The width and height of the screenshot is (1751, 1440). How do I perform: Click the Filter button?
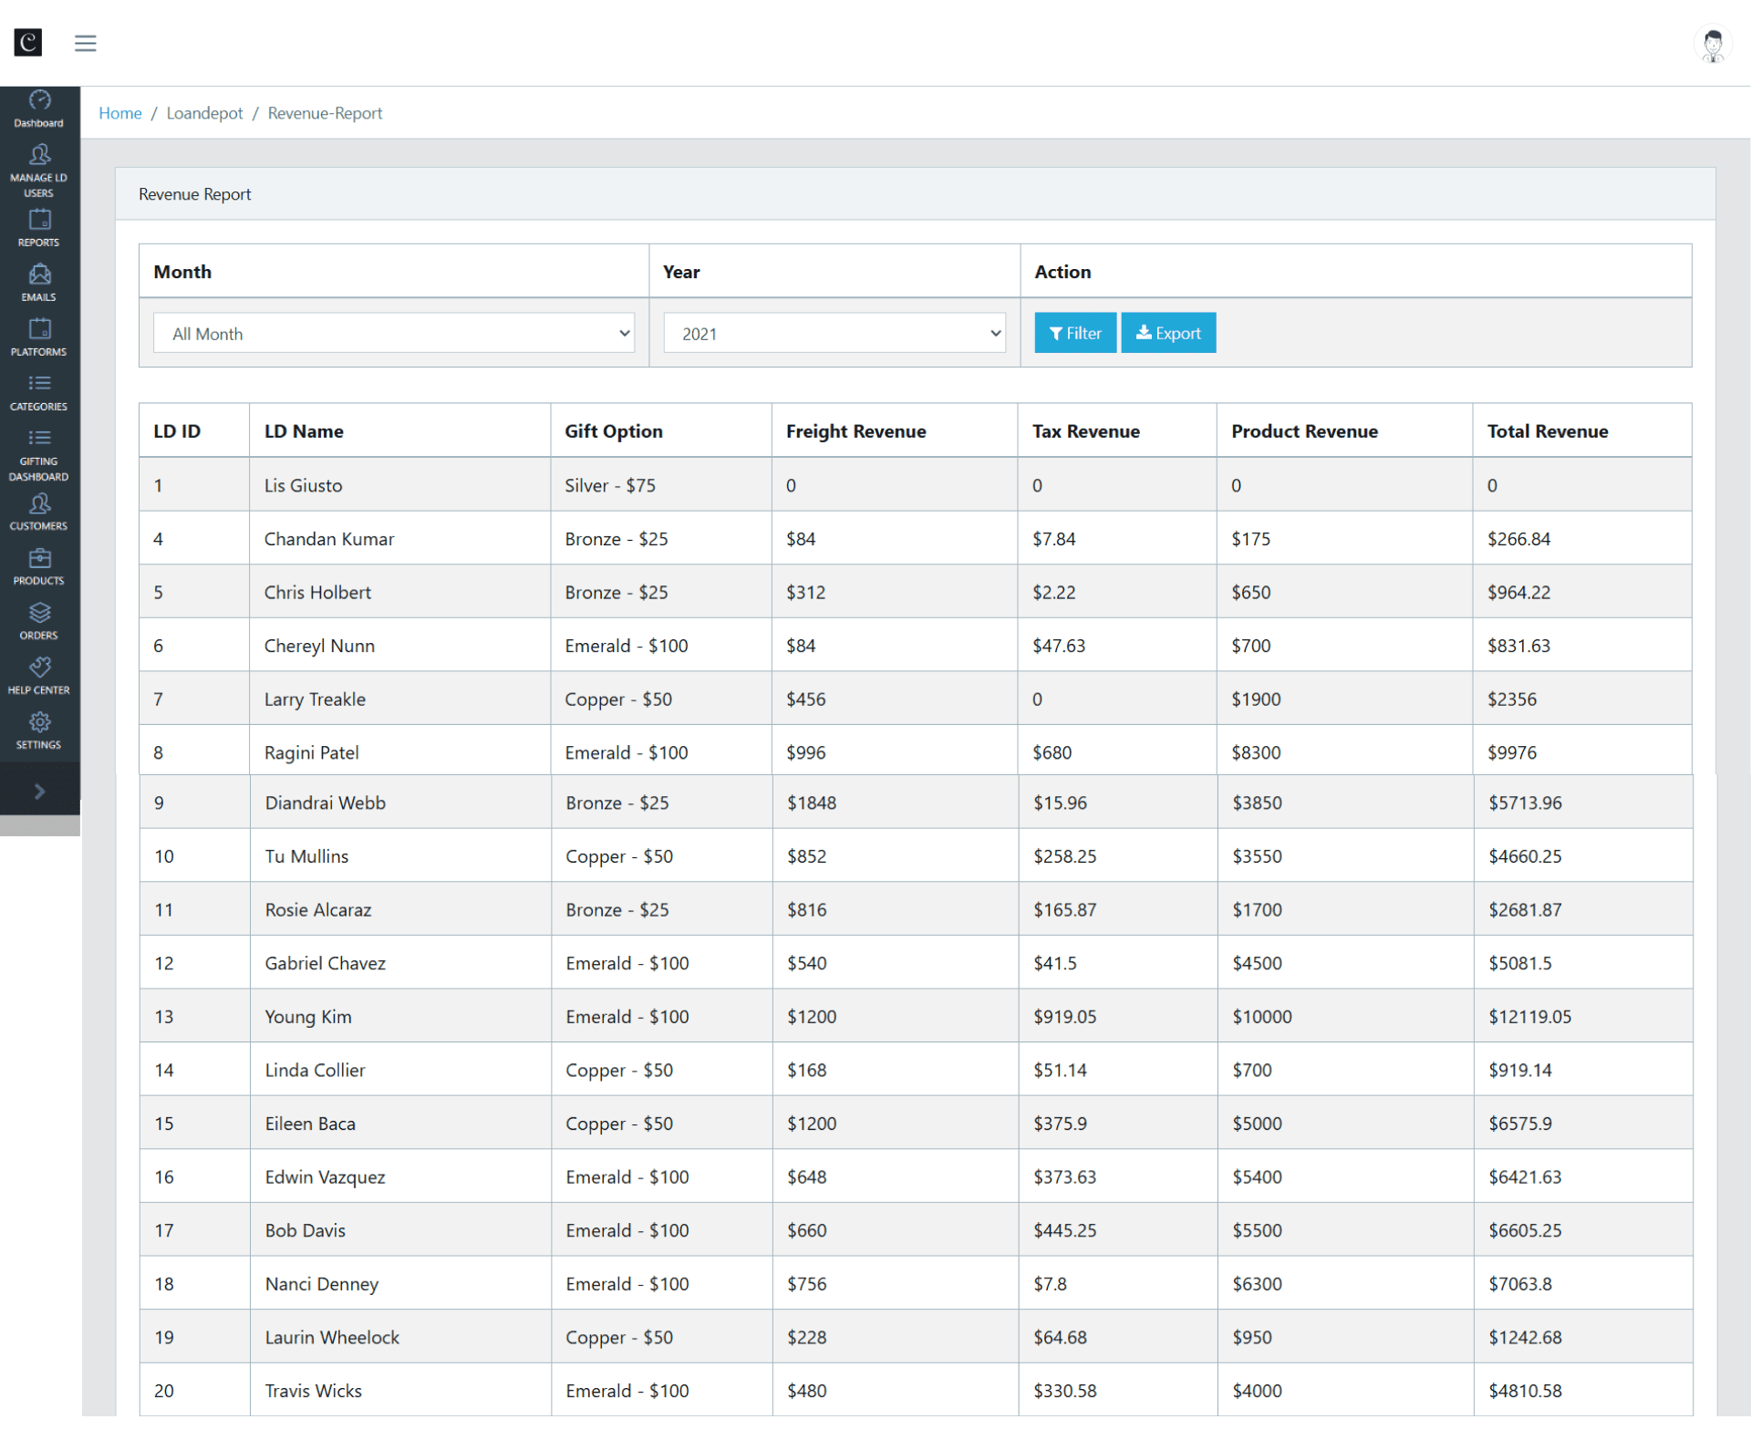(1075, 333)
